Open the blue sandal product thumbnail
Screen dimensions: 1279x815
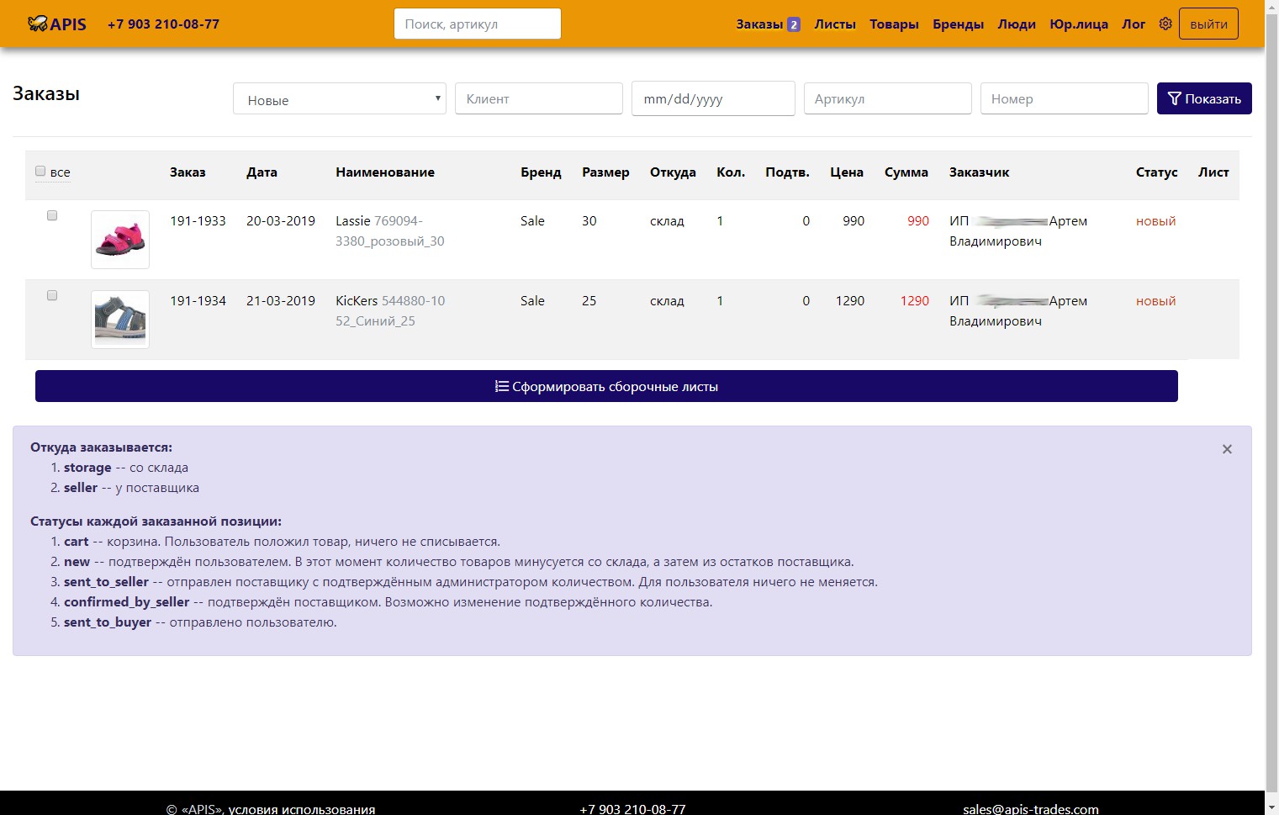coord(120,320)
